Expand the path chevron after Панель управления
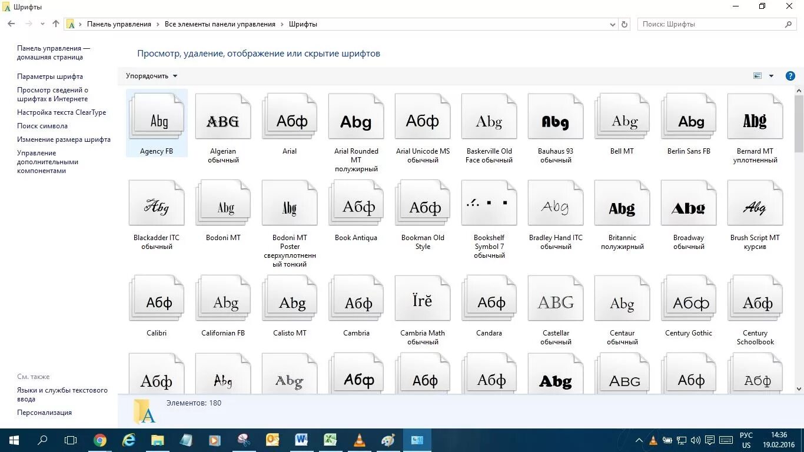Screen dimensions: 804x452 point(158,24)
